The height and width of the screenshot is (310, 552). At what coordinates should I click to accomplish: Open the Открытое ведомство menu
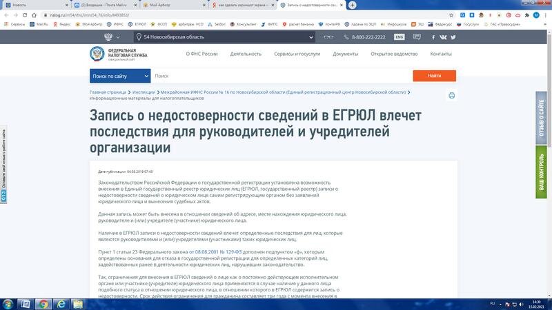(394, 54)
